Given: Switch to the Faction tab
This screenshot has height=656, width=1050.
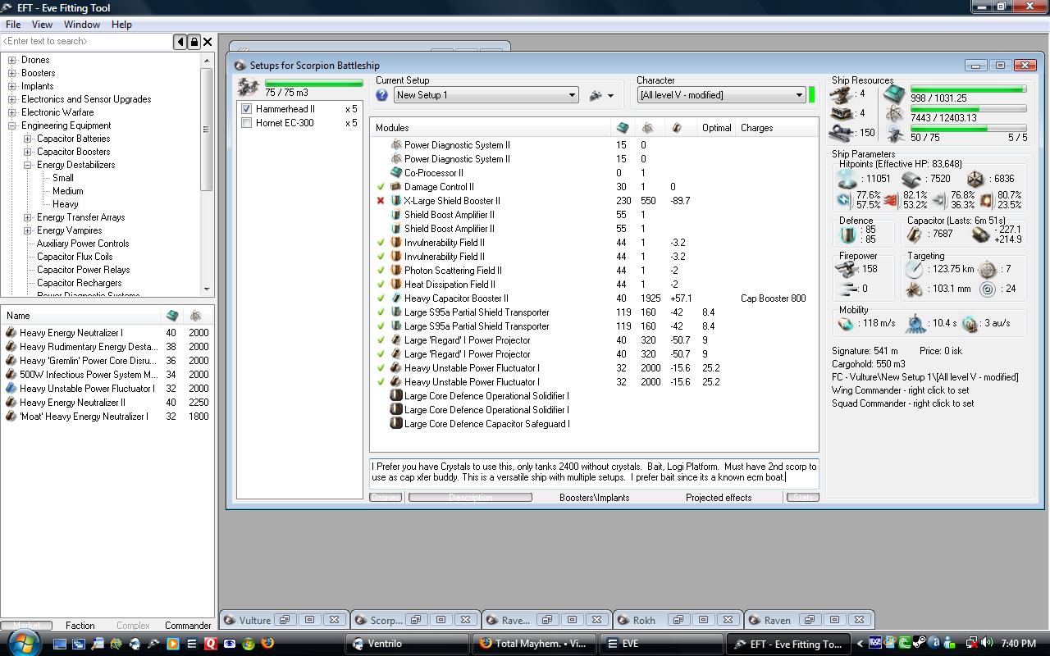Looking at the screenshot, I should [x=80, y=626].
